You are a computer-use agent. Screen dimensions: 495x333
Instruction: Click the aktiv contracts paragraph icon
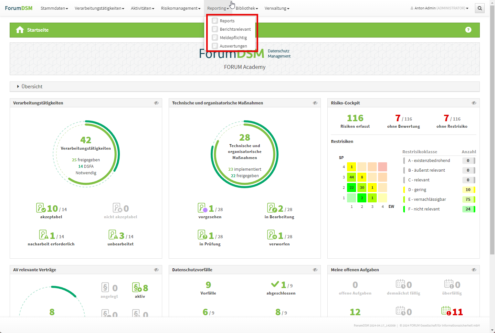coord(137,287)
